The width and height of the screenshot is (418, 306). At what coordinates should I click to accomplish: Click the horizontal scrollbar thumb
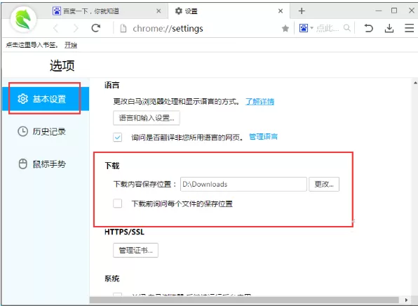[x=244, y=300]
